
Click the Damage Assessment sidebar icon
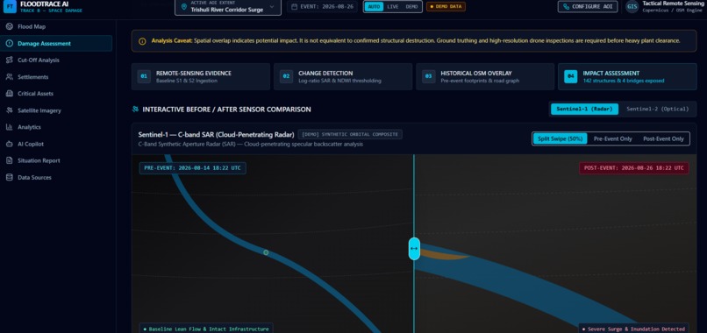click(9, 43)
